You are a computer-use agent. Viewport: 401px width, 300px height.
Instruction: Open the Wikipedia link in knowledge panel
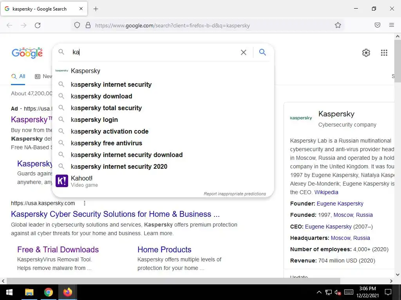tap(326, 192)
